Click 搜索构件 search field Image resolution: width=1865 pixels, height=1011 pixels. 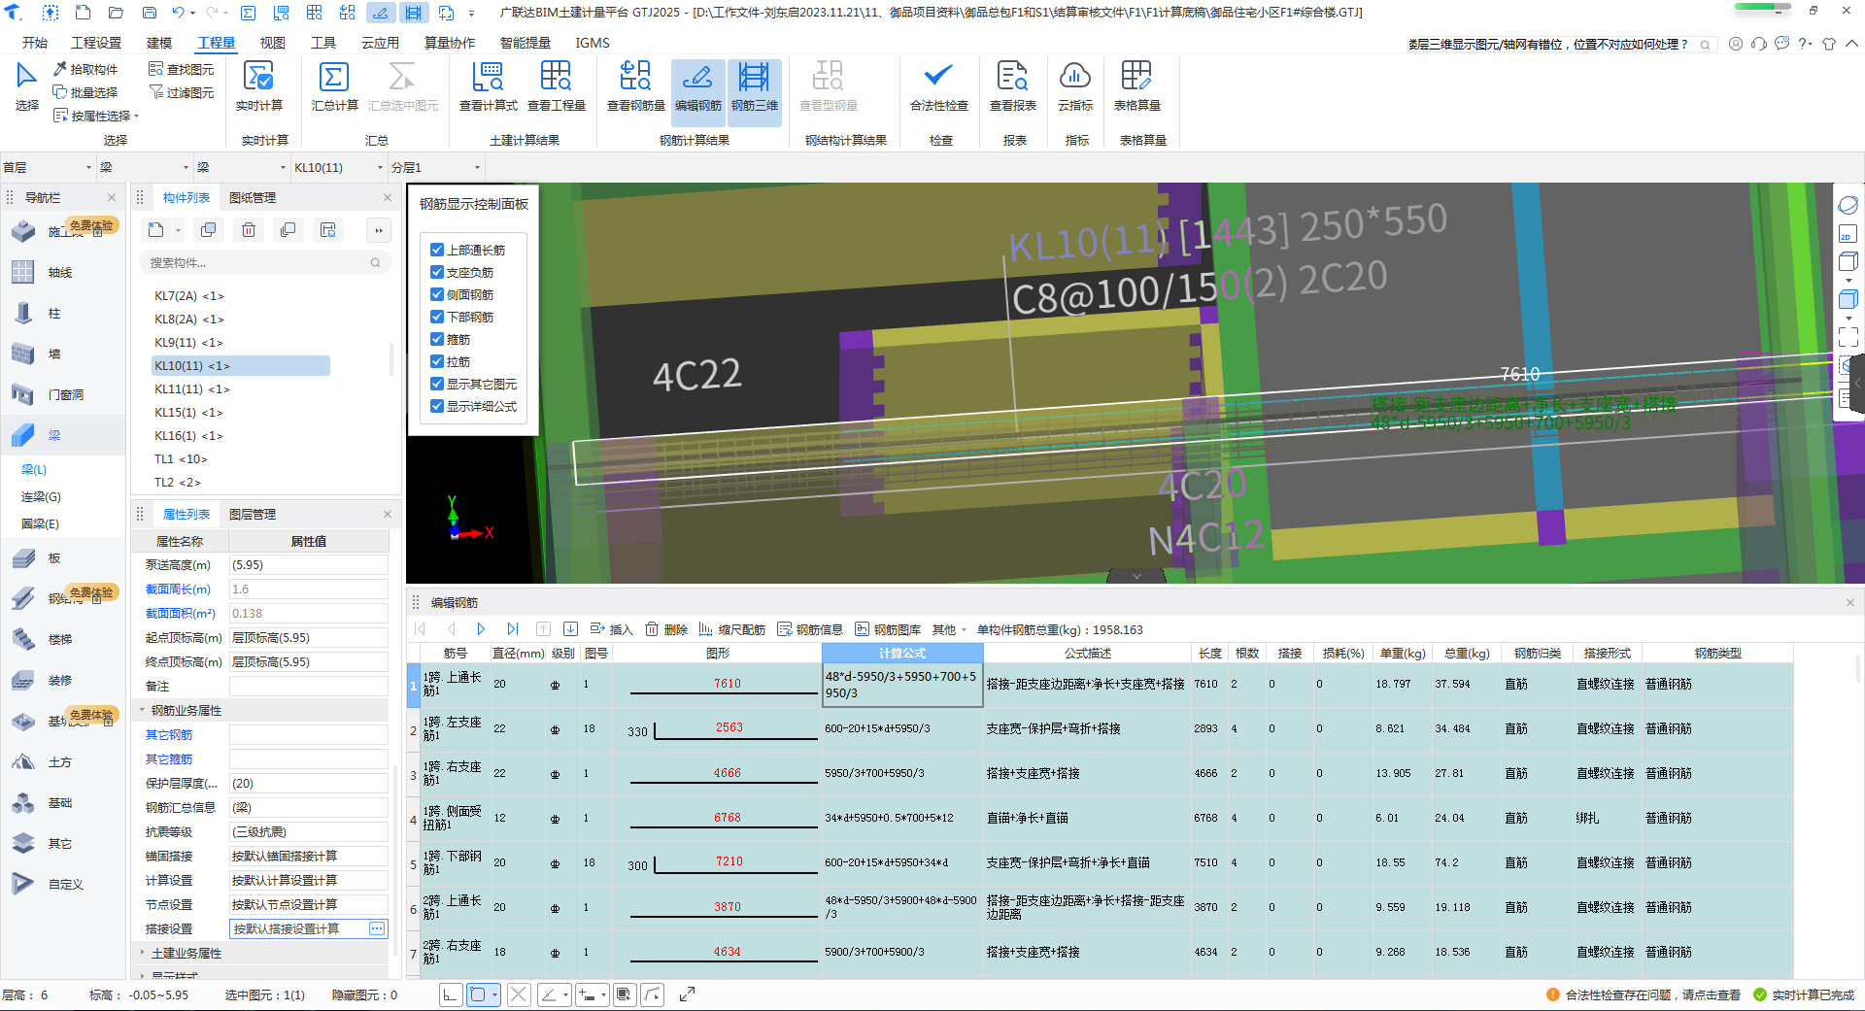(264, 262)
